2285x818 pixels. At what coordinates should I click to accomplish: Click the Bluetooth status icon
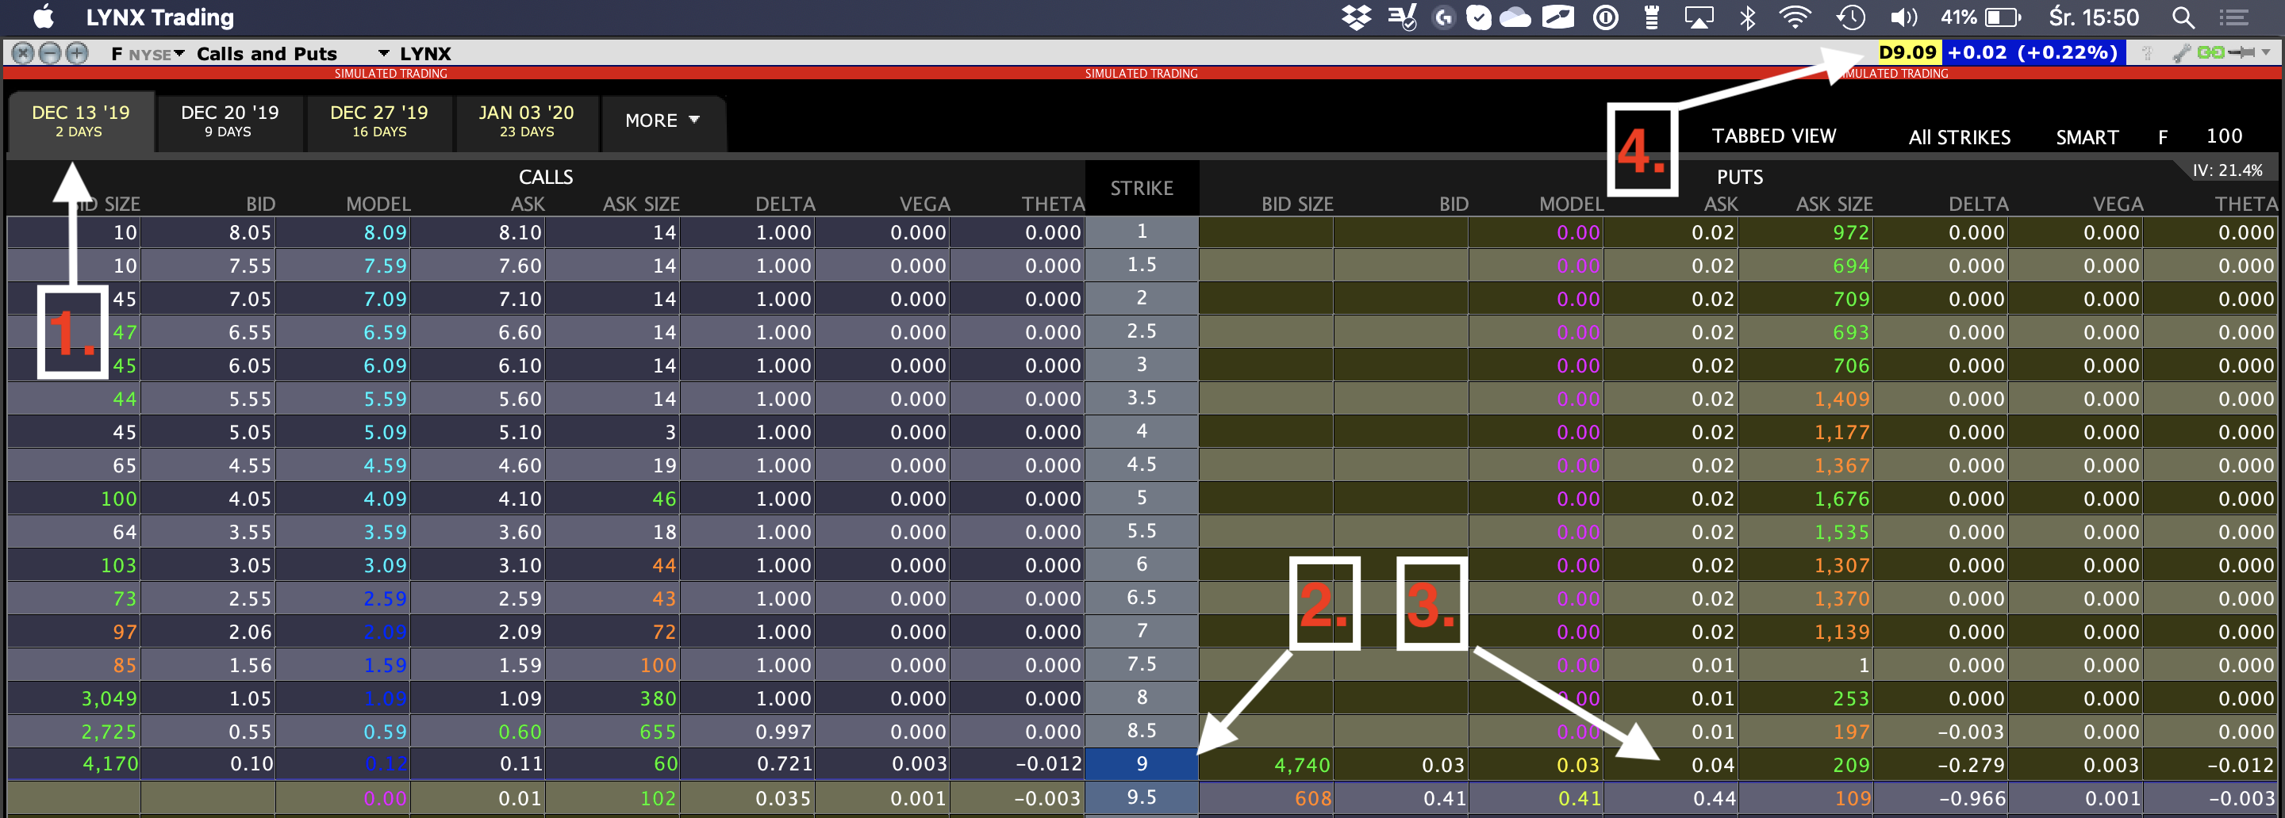coord(1746,17)
